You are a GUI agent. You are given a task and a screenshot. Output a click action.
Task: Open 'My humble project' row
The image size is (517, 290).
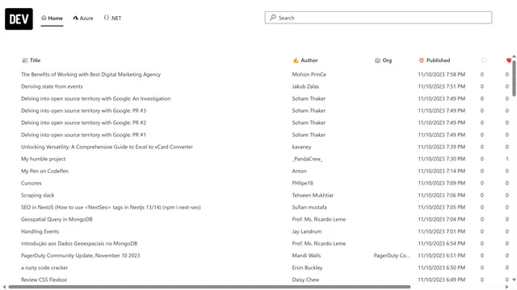(x=43, y=159)
